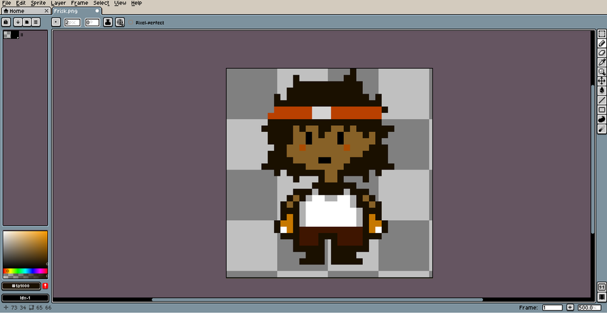Click the red color warning exclamation icon

[x=45, y=286]
